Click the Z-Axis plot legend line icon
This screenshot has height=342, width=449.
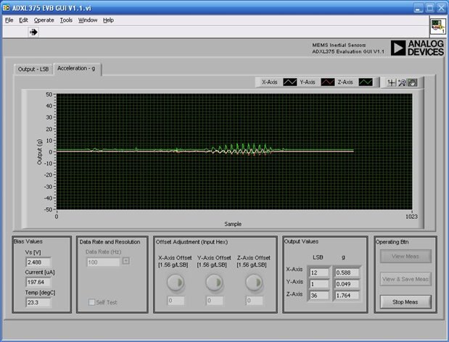pyautogui.click(x=365, y=83)
